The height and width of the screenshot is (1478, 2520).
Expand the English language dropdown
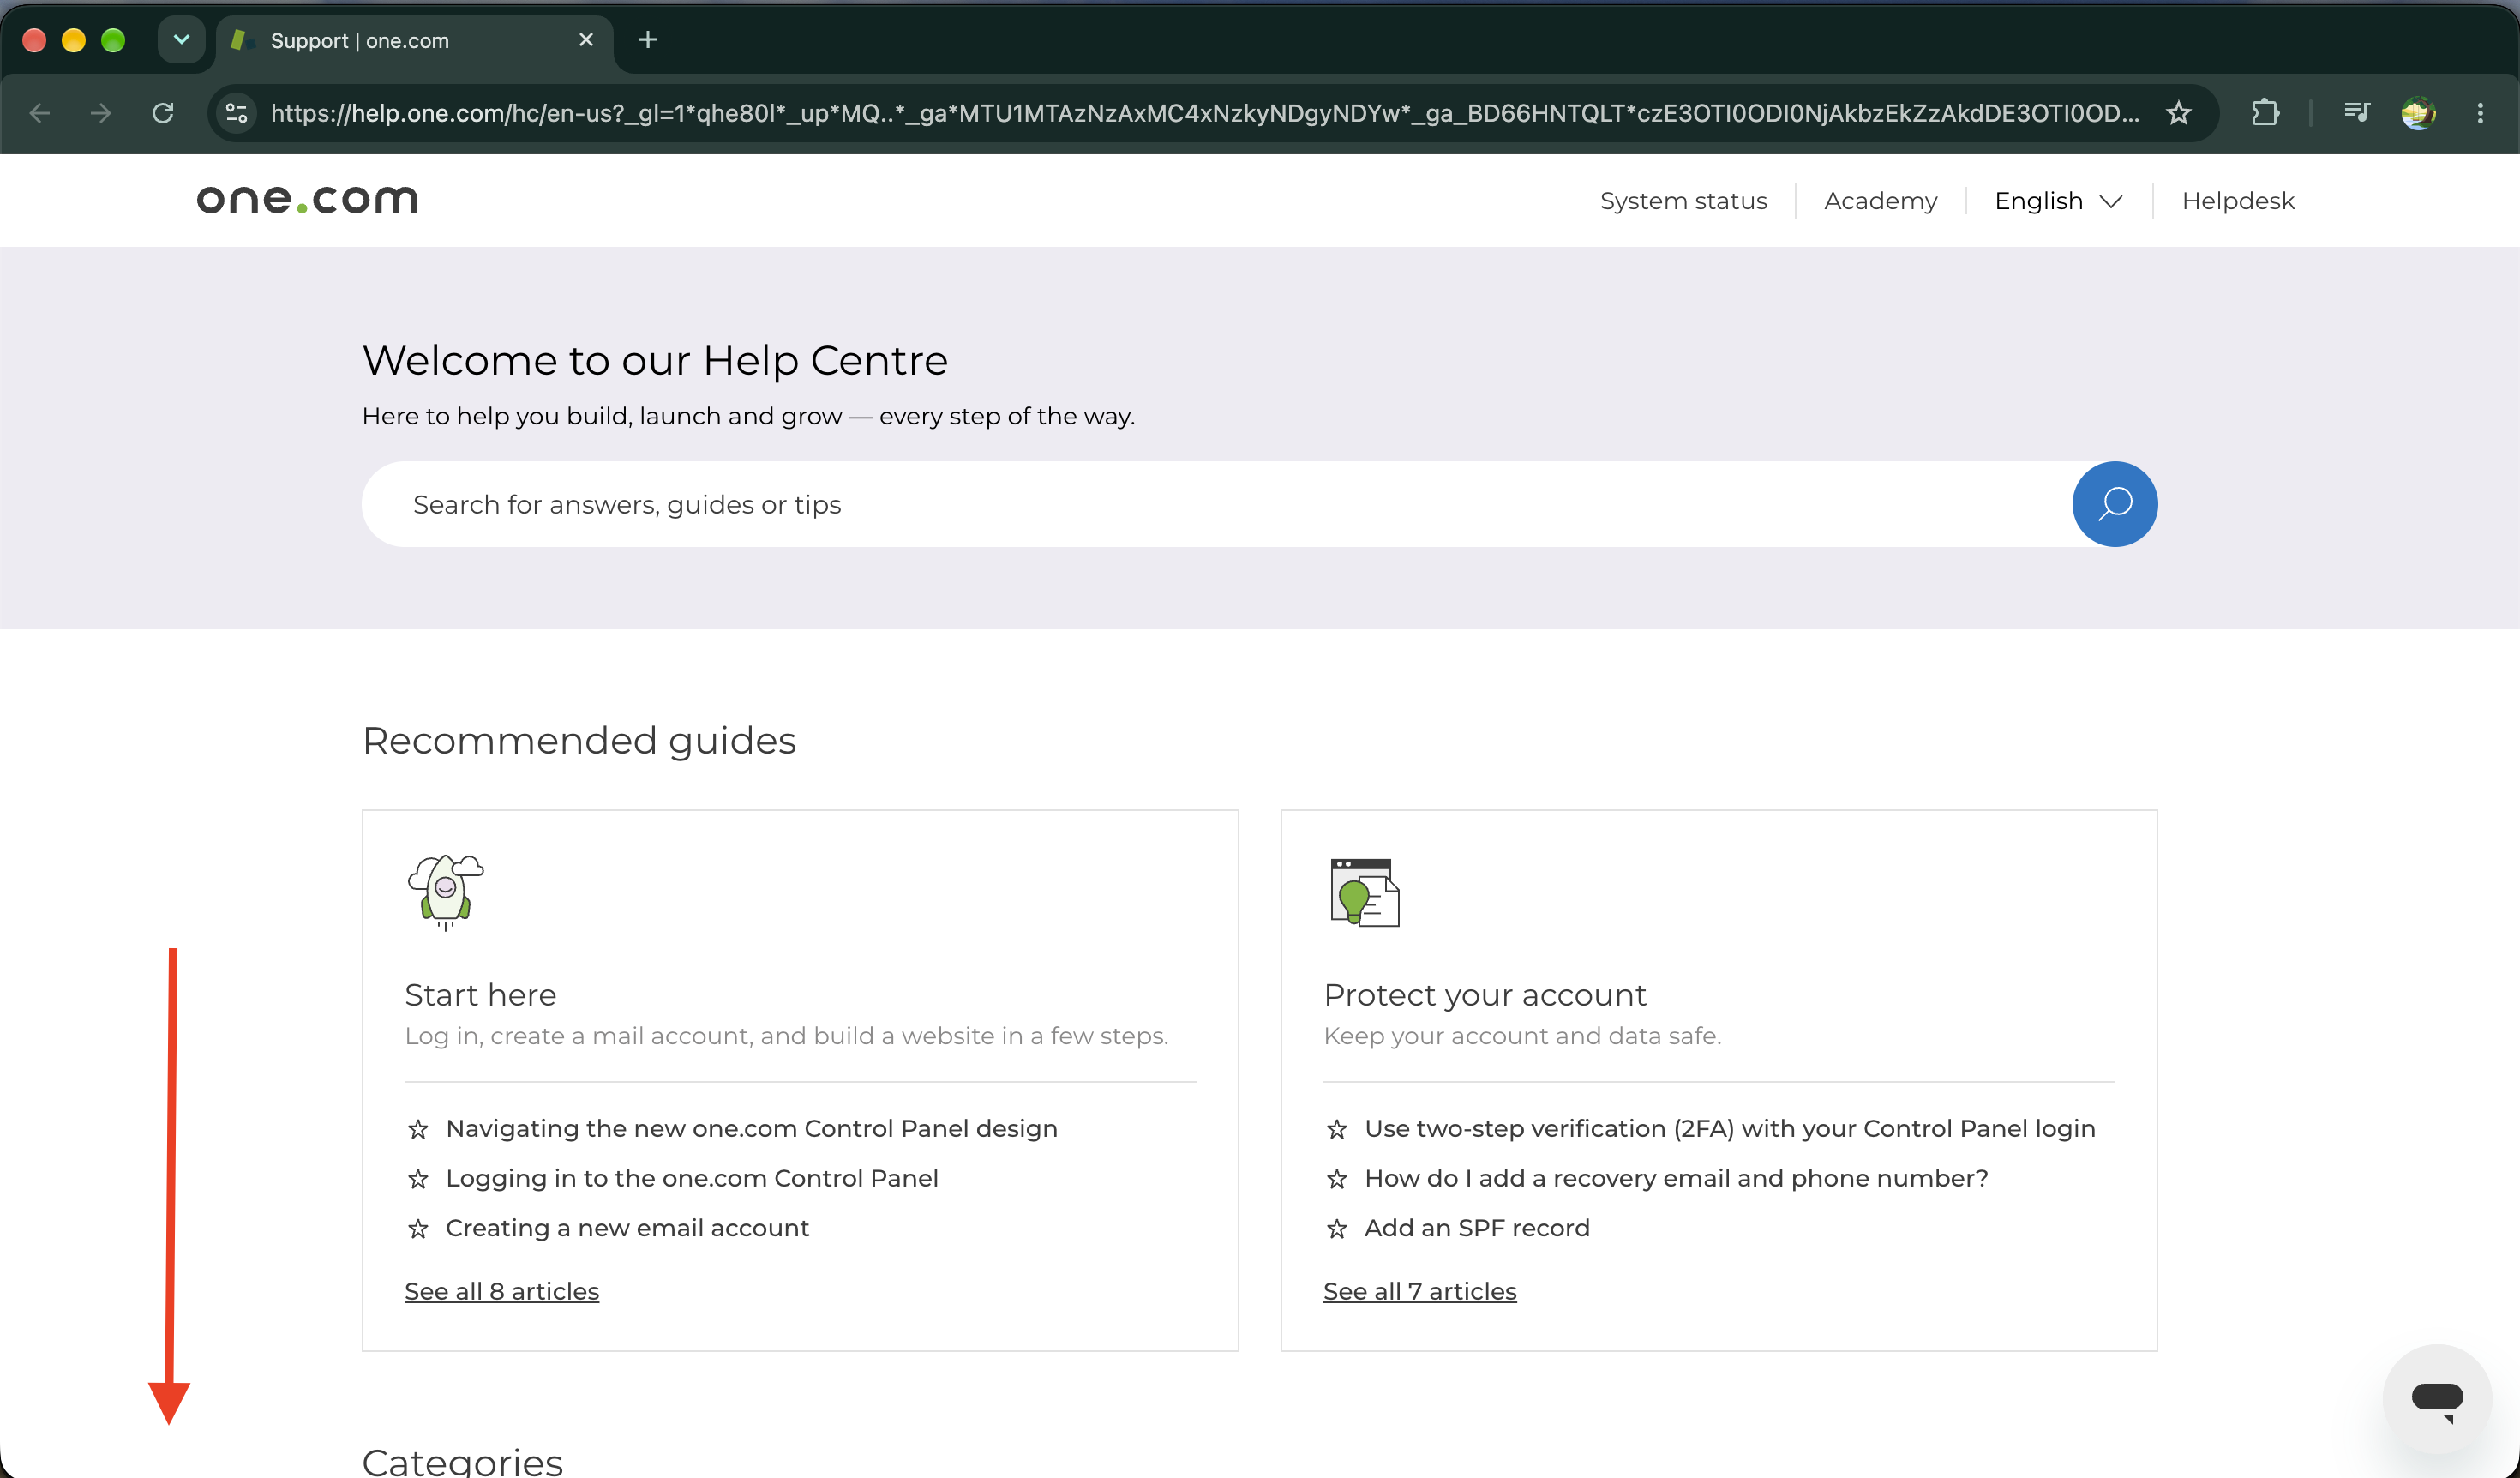coord(2058,201)
